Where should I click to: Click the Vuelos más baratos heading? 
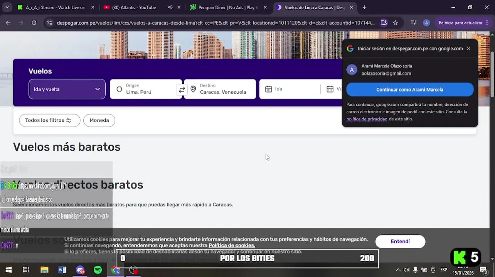67,147
